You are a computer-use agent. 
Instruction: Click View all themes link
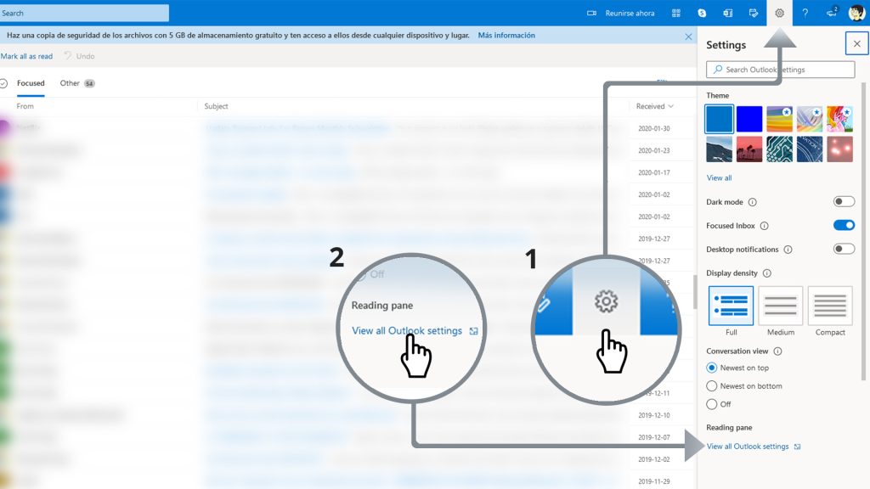(x=719, y=178)
